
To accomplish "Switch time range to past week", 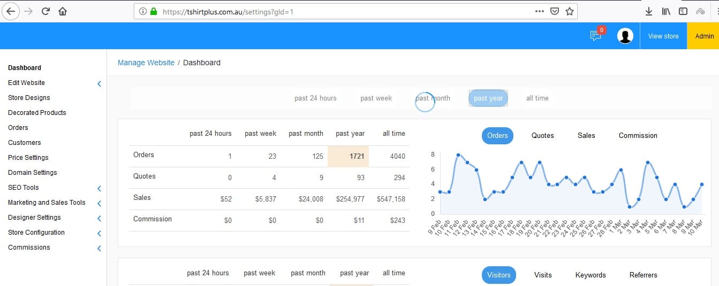I will click(x=376, y=98).
